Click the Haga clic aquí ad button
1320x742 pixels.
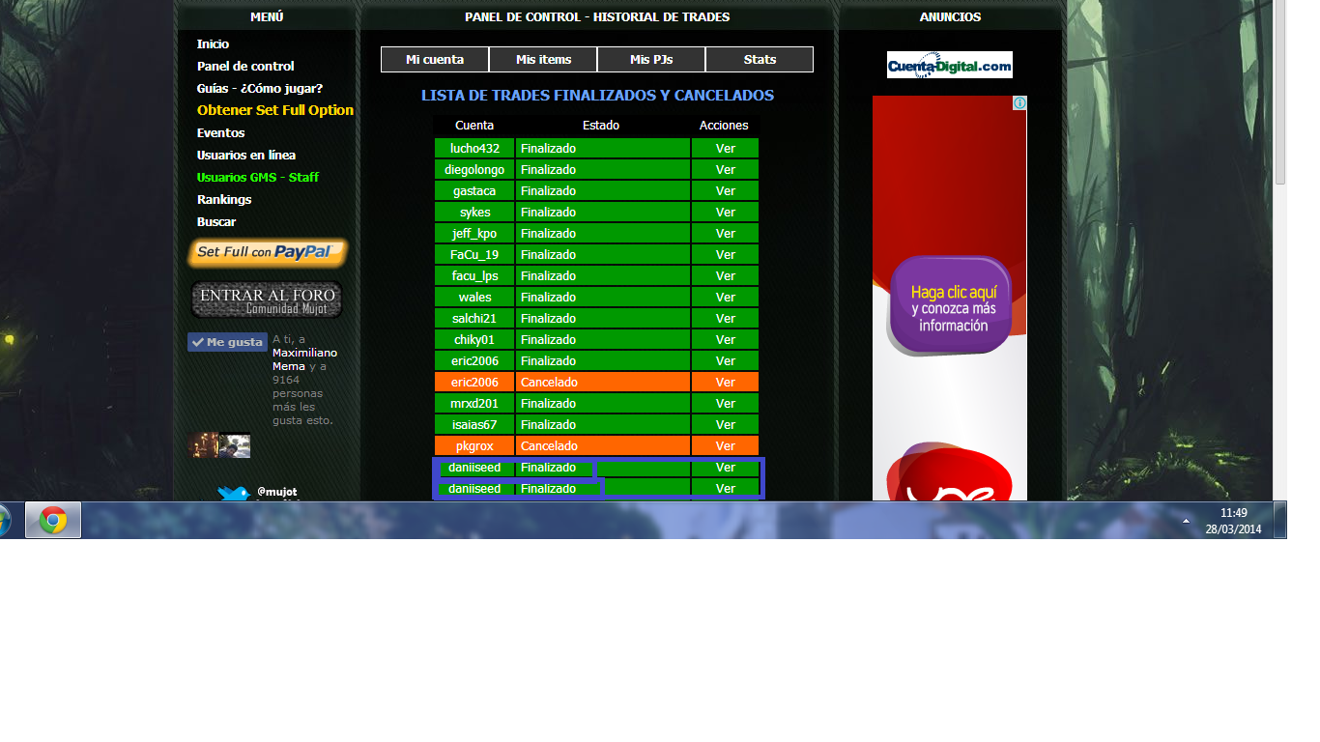click(x=952, y=306)
